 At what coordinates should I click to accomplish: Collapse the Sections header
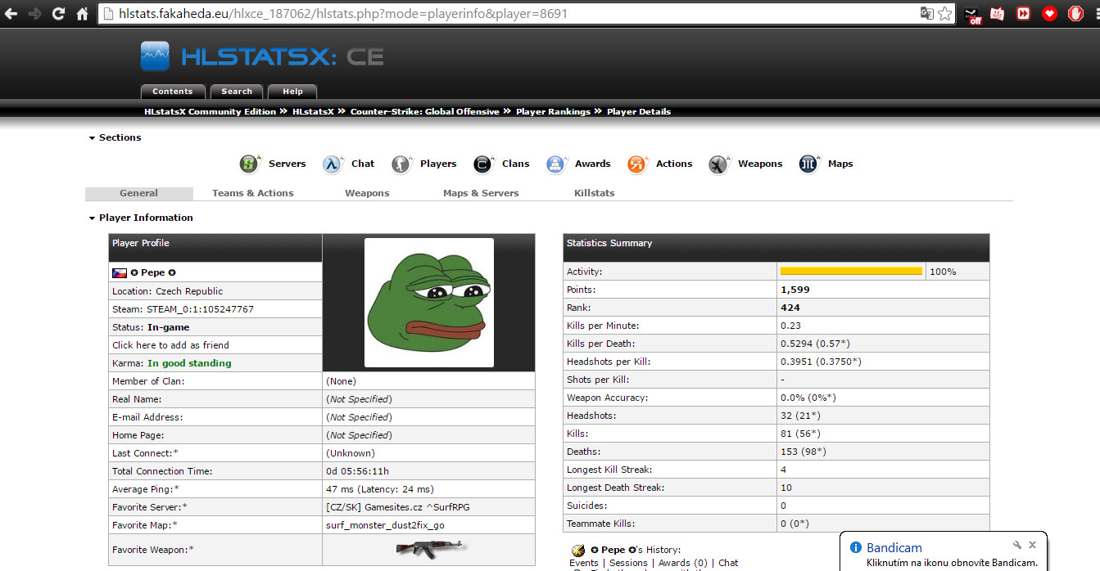(x=115, y=137)
